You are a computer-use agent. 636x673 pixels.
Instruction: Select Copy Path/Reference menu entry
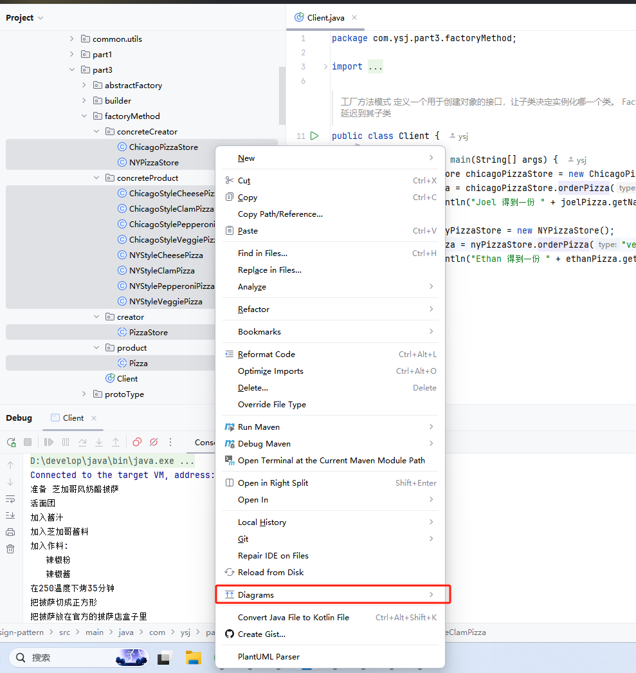pos(280,214)
